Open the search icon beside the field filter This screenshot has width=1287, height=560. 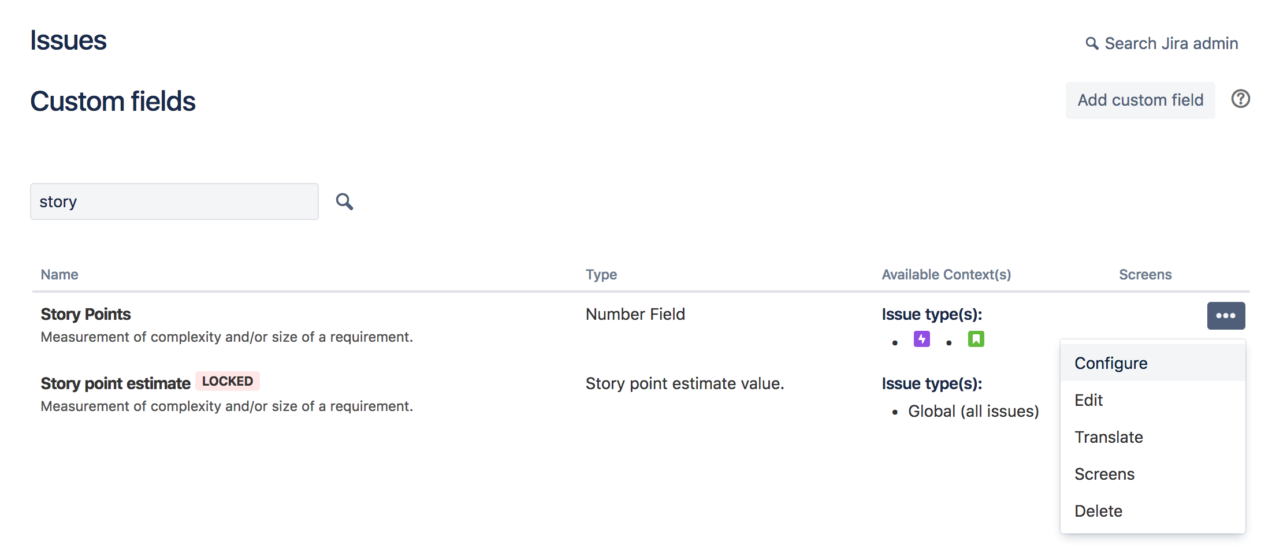coord(344,201)
